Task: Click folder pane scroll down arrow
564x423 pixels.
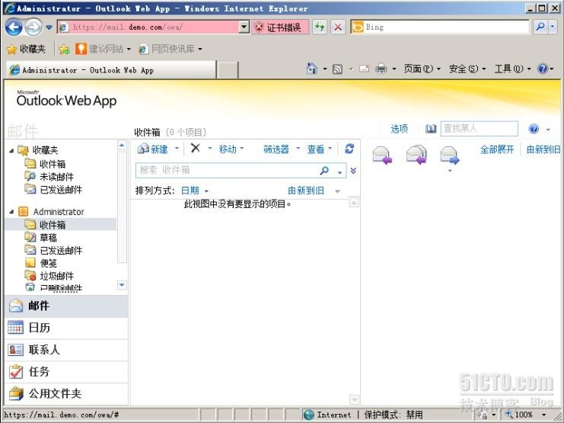Action: tap(122, 285)
